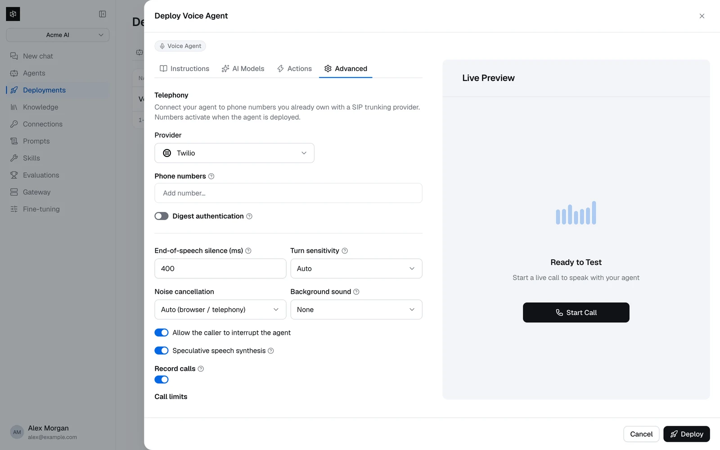
Task: Click the Gateway server icon
Action: (x=14, y=192)
